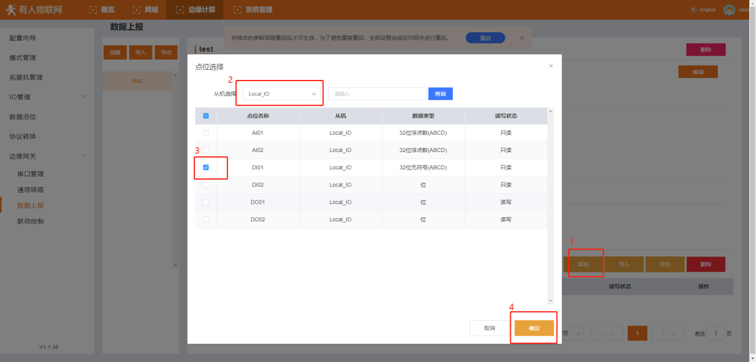Screen dimensions: 756x362
Task: Uncheck the DI01 row checkbox
Action: pyautogui.click(x=206, y=168)
